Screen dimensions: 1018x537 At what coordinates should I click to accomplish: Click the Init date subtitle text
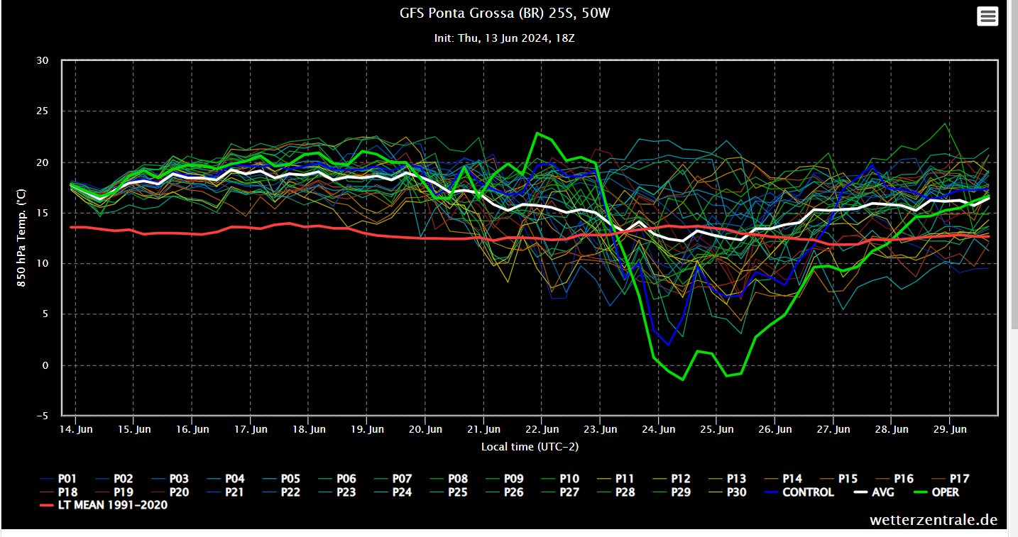504,38
